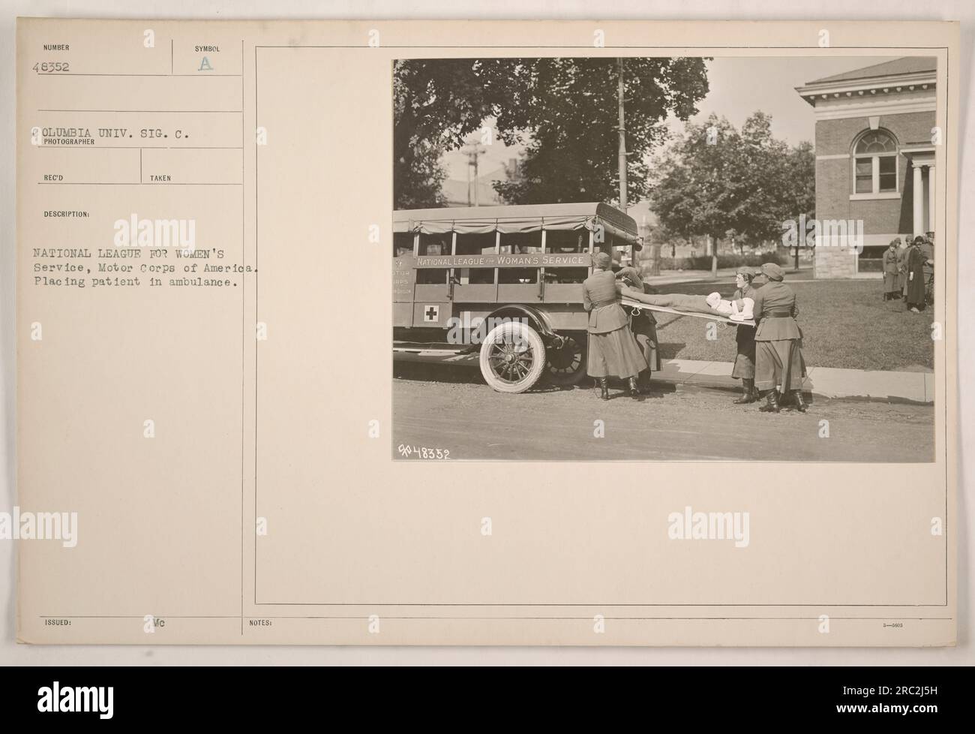Image resolution: width=975 pixels, height=734 pixels.
Task: Click the red cross emblem on the ambulance
Action: point(431,313)
